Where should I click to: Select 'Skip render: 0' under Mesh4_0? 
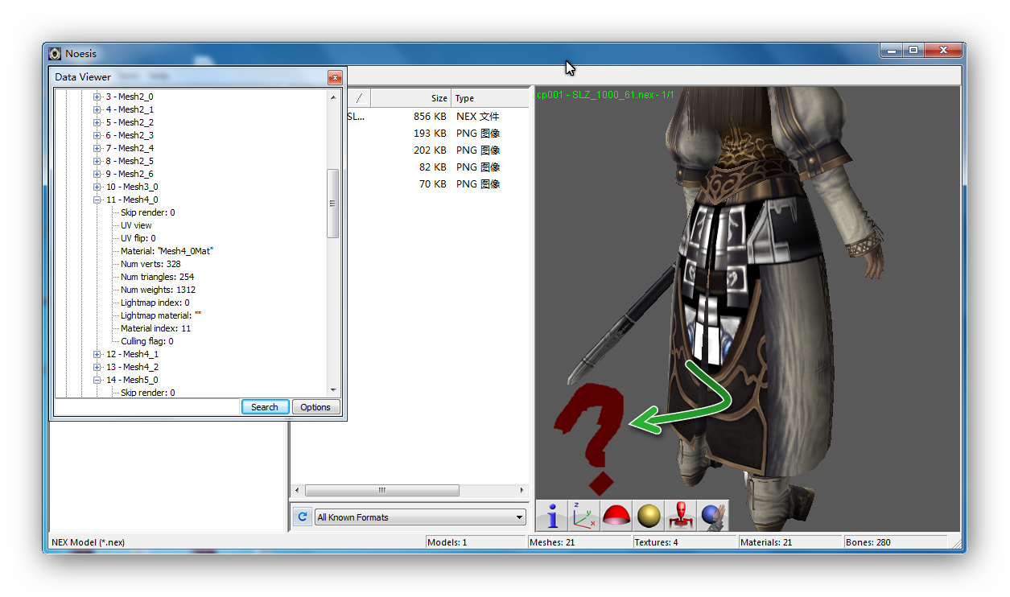(x=147, y=212)
